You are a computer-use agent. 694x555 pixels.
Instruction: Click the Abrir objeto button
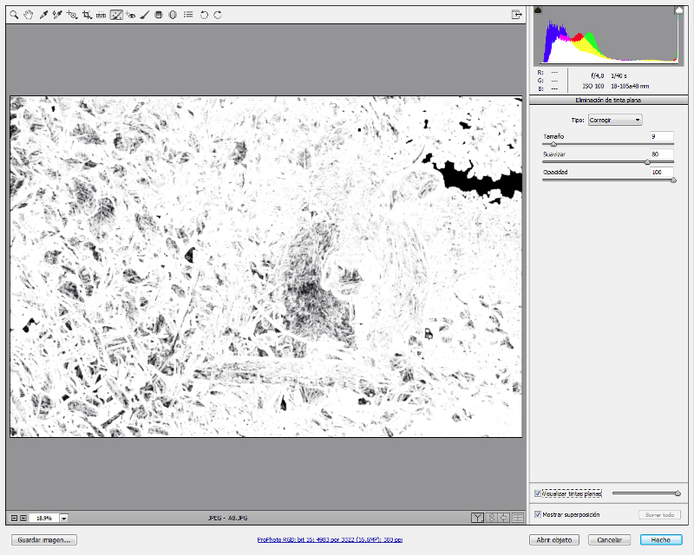pyautogui.click(x=554, y=540)
